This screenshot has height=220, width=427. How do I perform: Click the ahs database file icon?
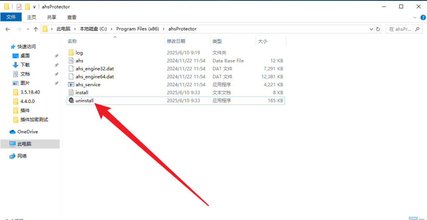(71, 61)
